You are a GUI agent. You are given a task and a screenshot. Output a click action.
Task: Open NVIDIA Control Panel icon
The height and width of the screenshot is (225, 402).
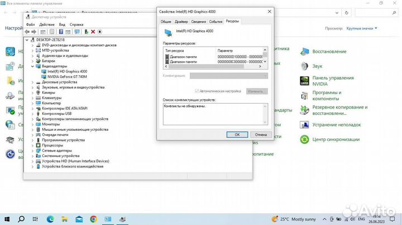pos(304,81)
